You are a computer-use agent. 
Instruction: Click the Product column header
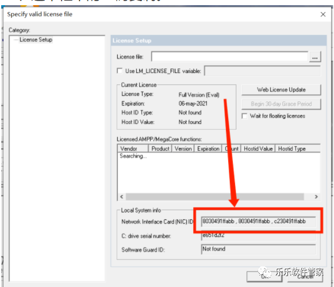[x=160, y=149]
